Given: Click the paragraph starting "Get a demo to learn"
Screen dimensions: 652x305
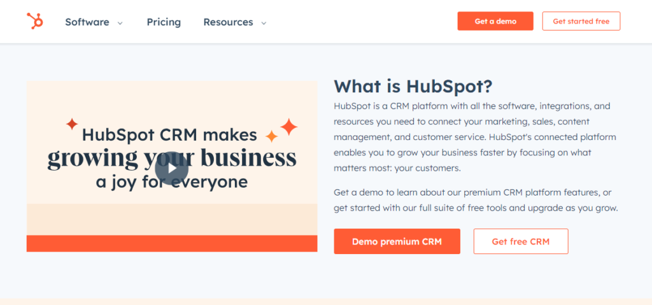Looking at the screenshot, I should (x=476, y=200).
